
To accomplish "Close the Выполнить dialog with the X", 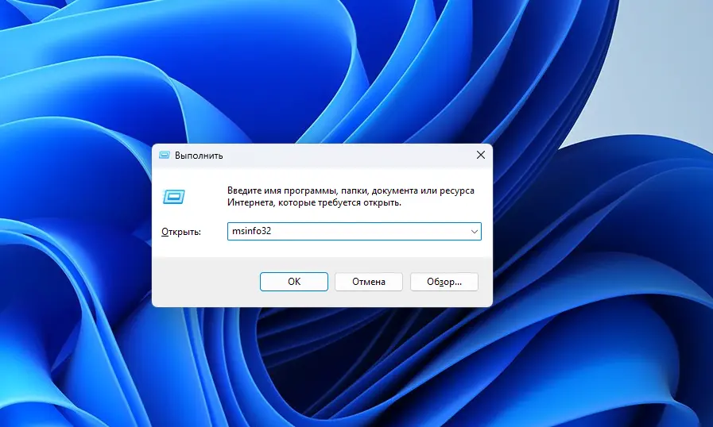I will pyautogui.click(x=480, y=156).
